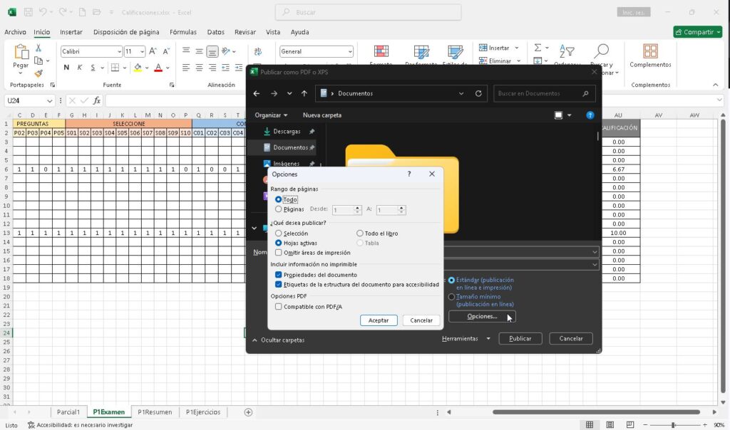This screenshot has width=730, height=430.
Task: Click the blue help icon in the publish dialog
Action: [590, 115]
